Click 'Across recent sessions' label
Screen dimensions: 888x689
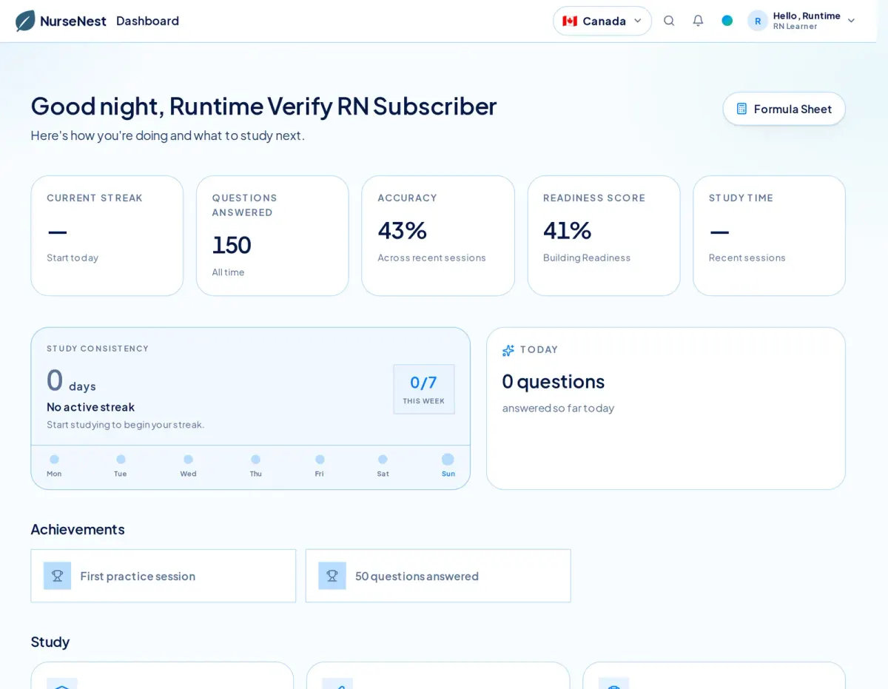(431, 258)
